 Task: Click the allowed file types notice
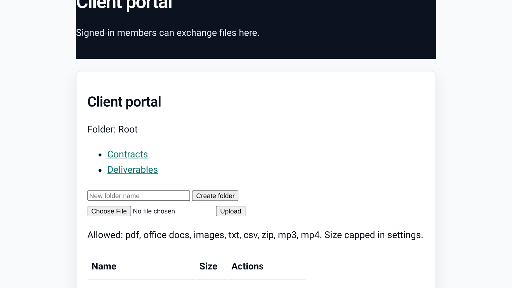click(255, 235)
